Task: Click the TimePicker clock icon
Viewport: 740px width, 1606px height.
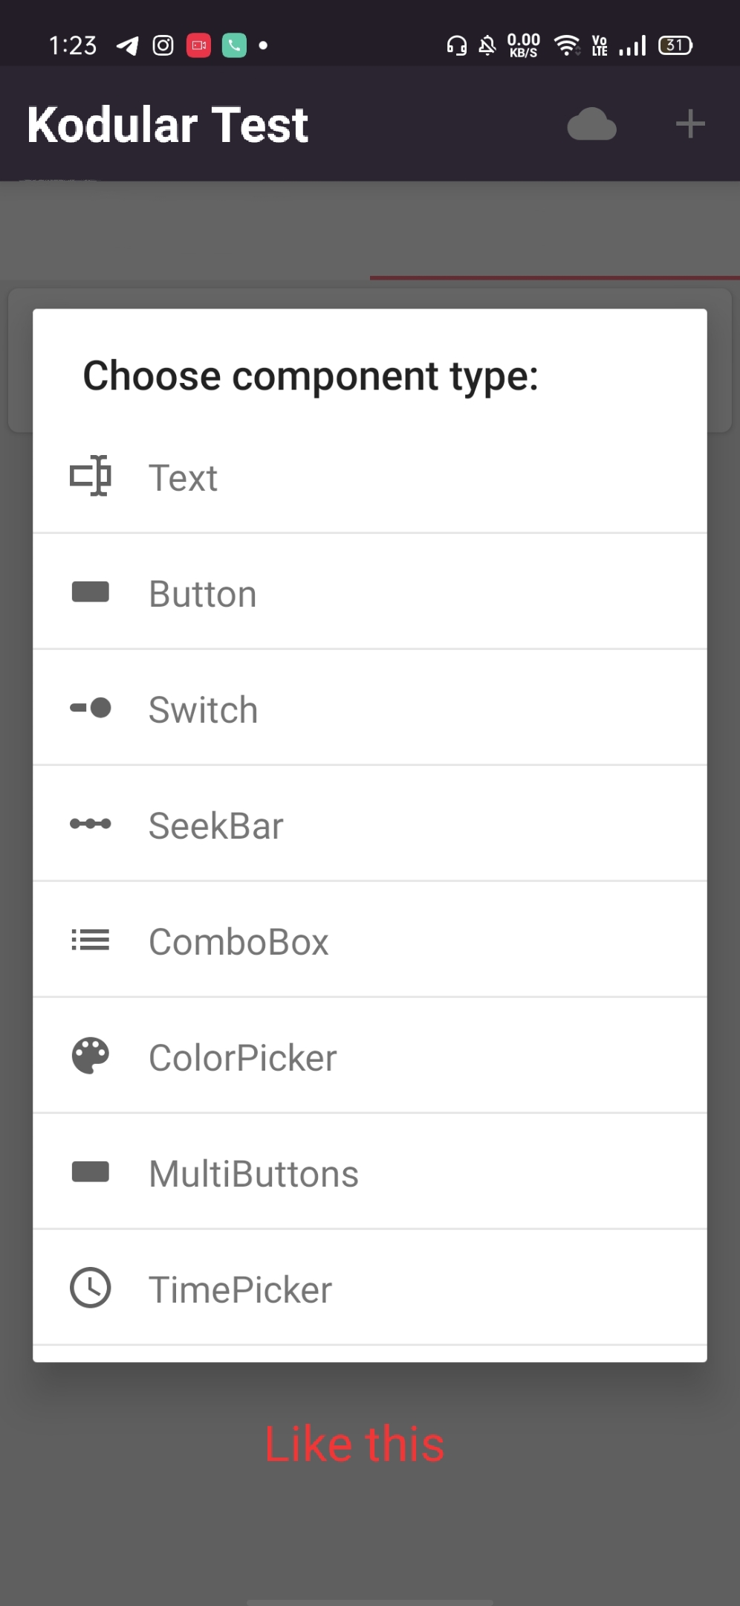Action: pos(91,1288)
